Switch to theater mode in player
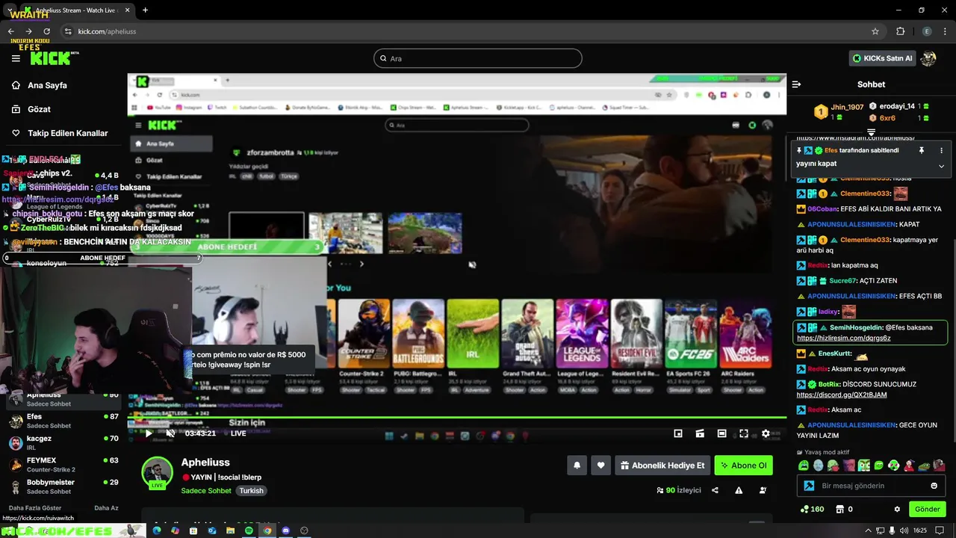956x538 pixels. pos(721,433)
